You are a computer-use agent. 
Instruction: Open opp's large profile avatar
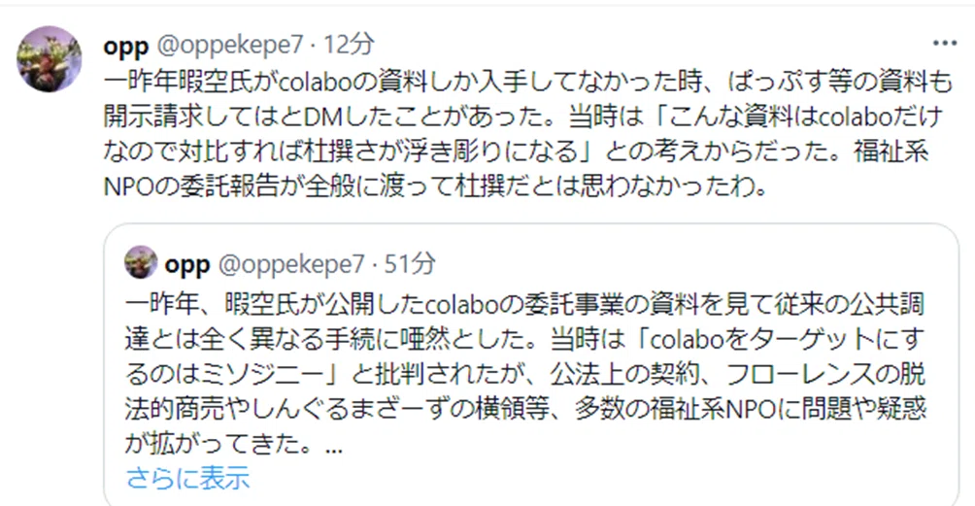(x=50, y=59)
